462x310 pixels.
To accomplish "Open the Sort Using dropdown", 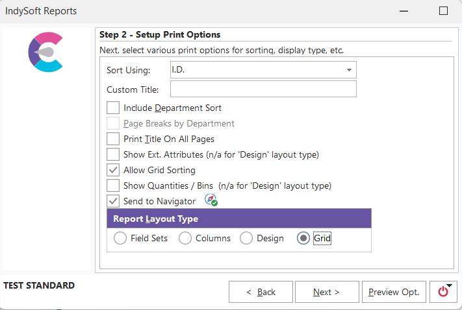I will point(349,70).
